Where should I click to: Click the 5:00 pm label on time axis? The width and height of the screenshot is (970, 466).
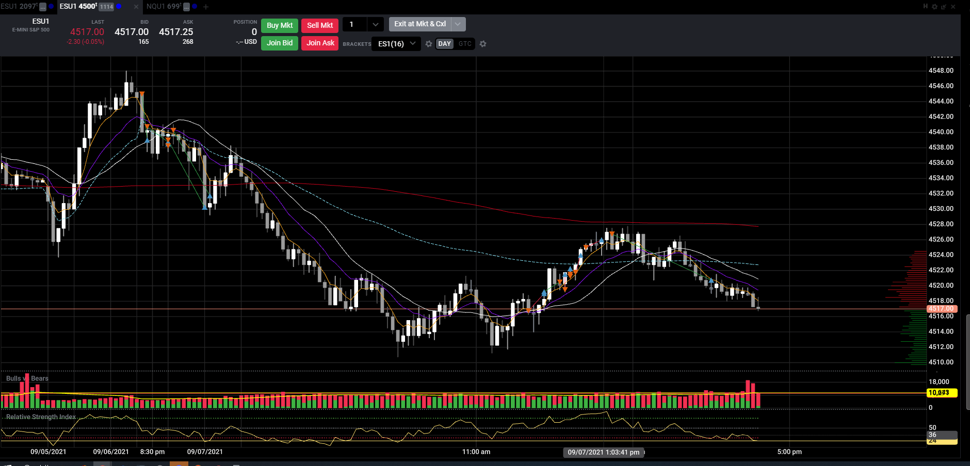coord(789,452)
